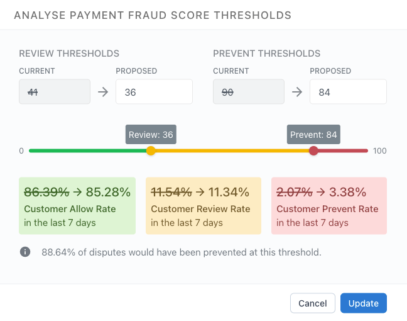Click the current review threshold field showing 41
This screenshot has height=321, width=407.
(55, 92)
